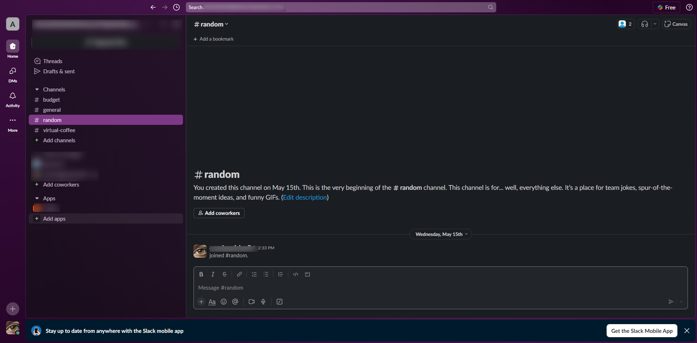Record an audio clip with microphone
Image resolution: width=697 pixels, height=343 pixels.
[263, 302]
